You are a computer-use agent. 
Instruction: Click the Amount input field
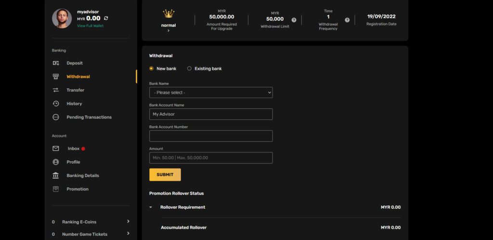pos(211,157)
